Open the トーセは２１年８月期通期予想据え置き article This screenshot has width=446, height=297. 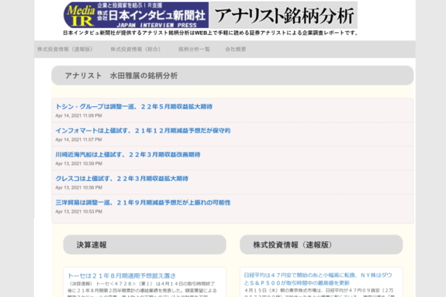tap(122, 275)
